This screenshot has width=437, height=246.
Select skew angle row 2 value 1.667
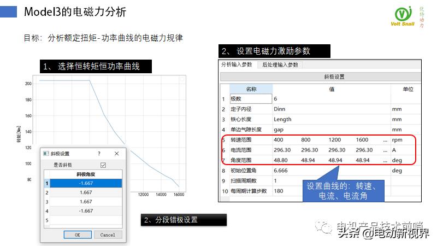(x=86, y=192)
